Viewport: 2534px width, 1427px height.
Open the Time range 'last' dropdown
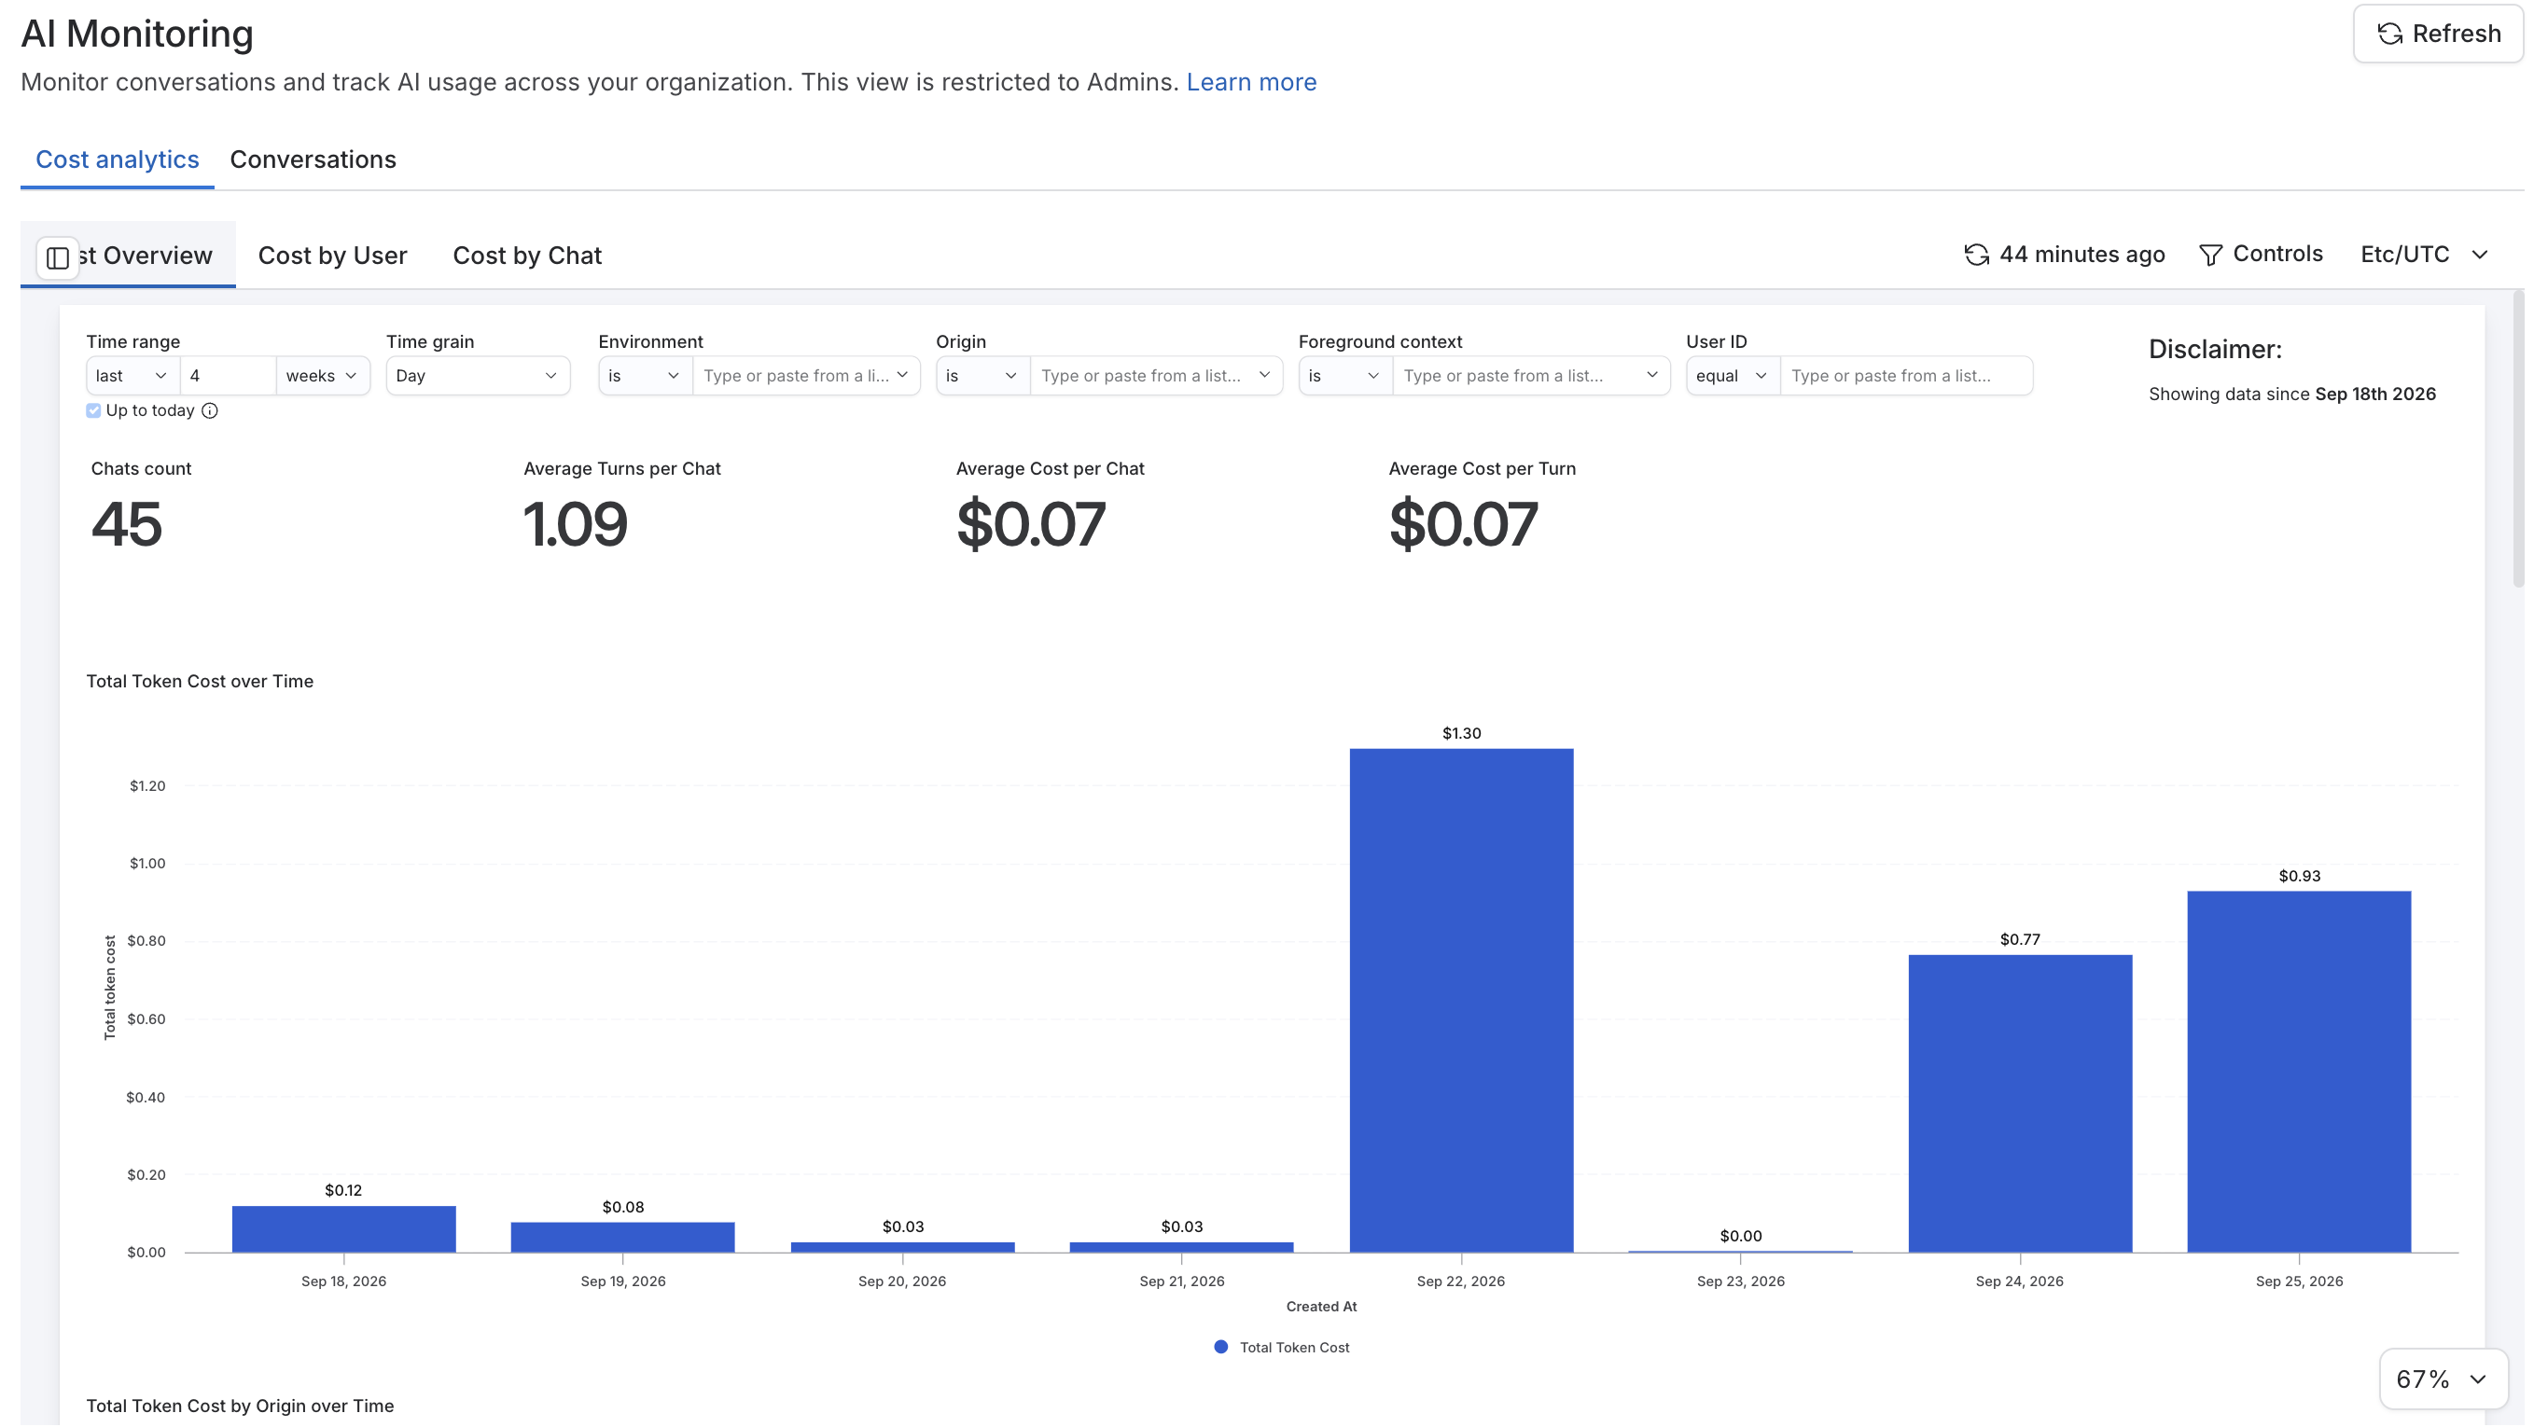[132, 376]
